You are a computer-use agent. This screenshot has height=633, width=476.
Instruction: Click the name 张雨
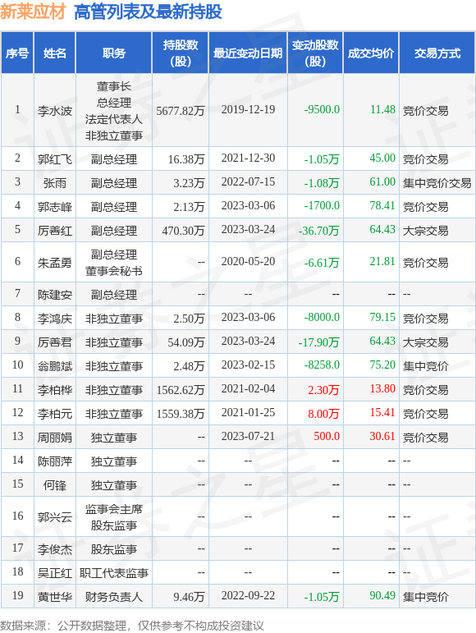[x=55, y=183]
